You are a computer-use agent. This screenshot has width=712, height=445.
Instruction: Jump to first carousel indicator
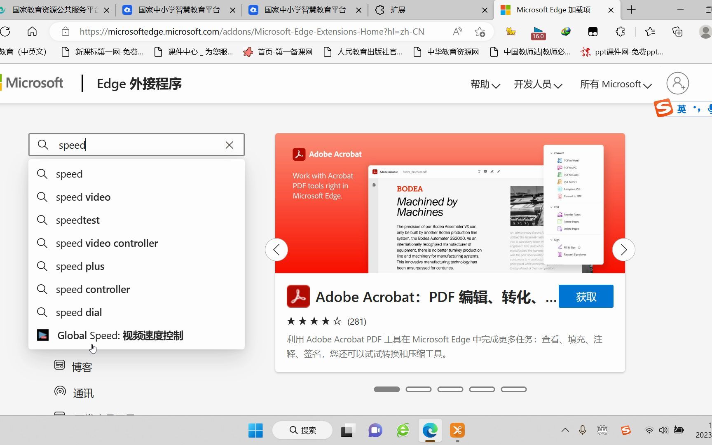point(386,389)
